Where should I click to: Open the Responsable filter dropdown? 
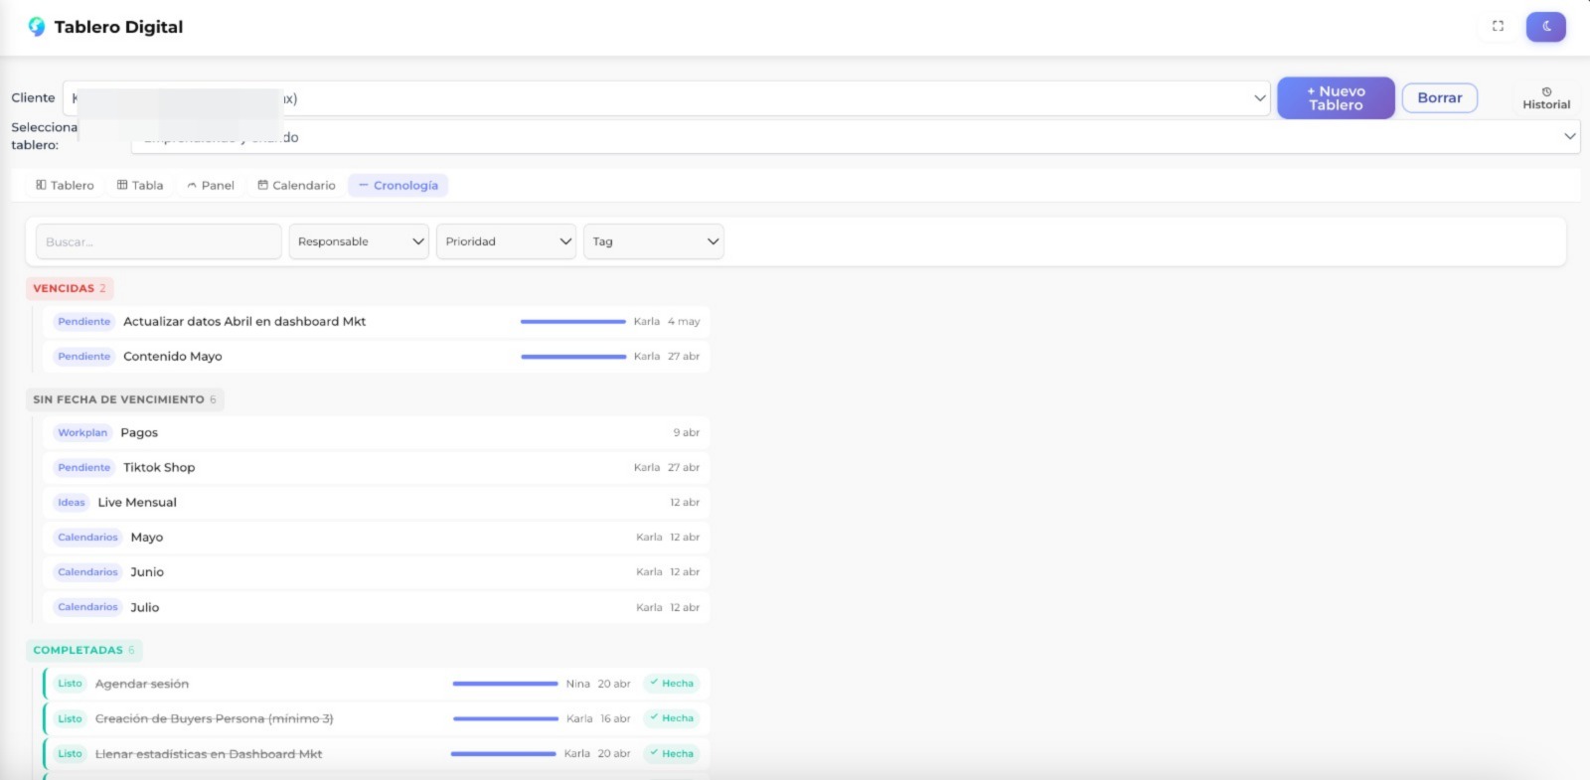pos(359,241)
